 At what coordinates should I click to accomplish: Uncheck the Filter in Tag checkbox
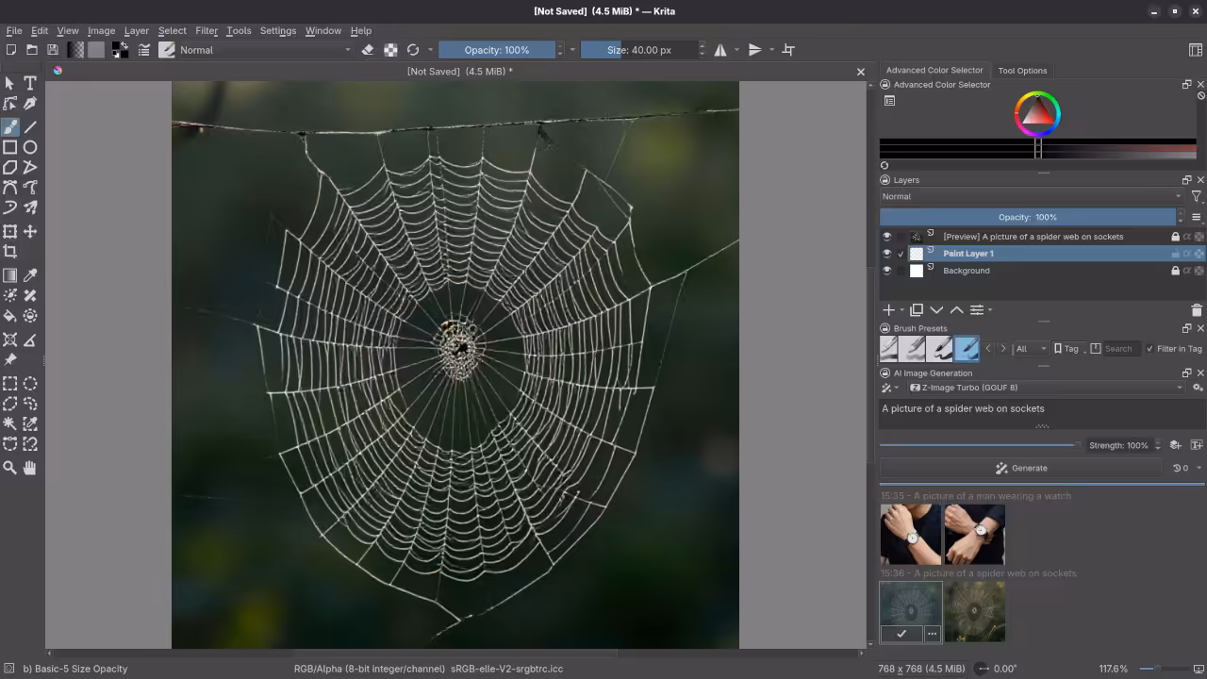tap(1150, 348)
